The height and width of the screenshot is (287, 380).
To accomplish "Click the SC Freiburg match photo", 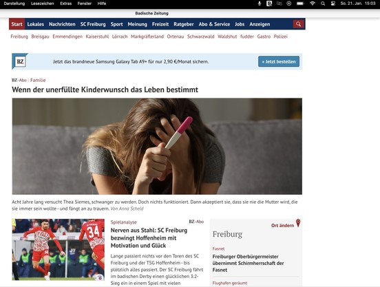I will [58, 249].
